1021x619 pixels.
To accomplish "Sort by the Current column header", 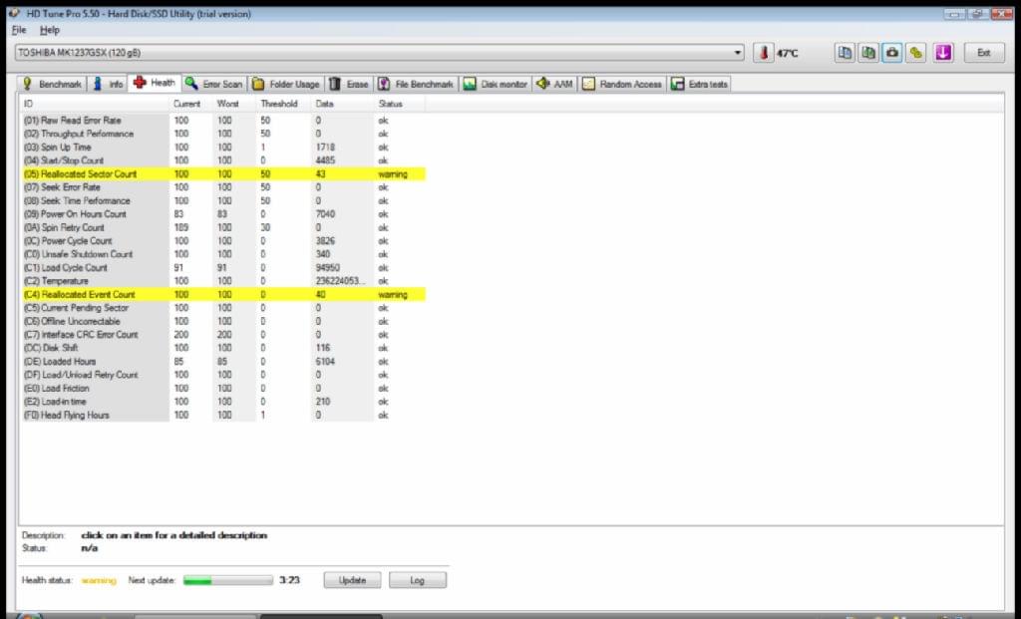I will [x=190, y=104].
